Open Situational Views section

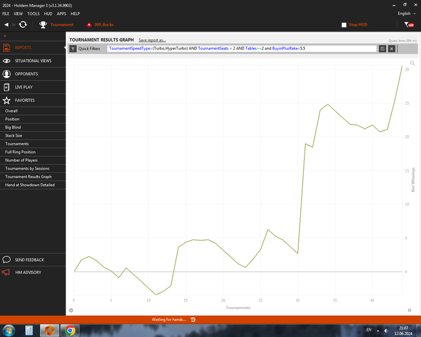click(32, 61)
